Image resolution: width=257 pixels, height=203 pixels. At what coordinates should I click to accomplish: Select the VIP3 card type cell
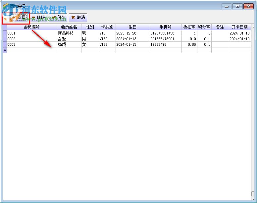[x=107, y=44]
